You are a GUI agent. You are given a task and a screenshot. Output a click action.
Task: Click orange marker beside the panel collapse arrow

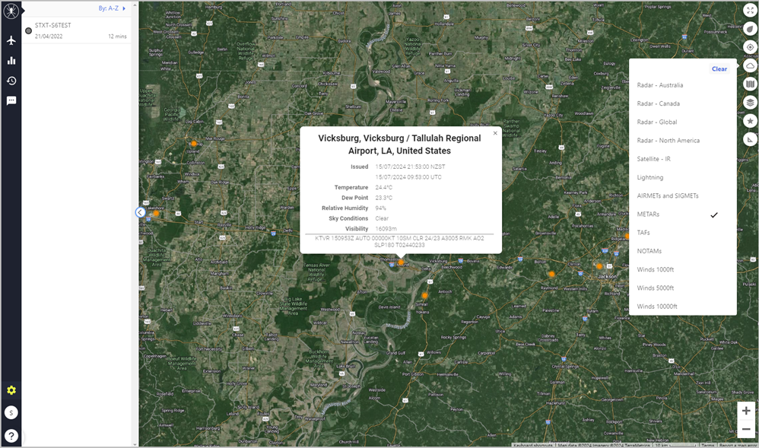[x=157, y=213]
